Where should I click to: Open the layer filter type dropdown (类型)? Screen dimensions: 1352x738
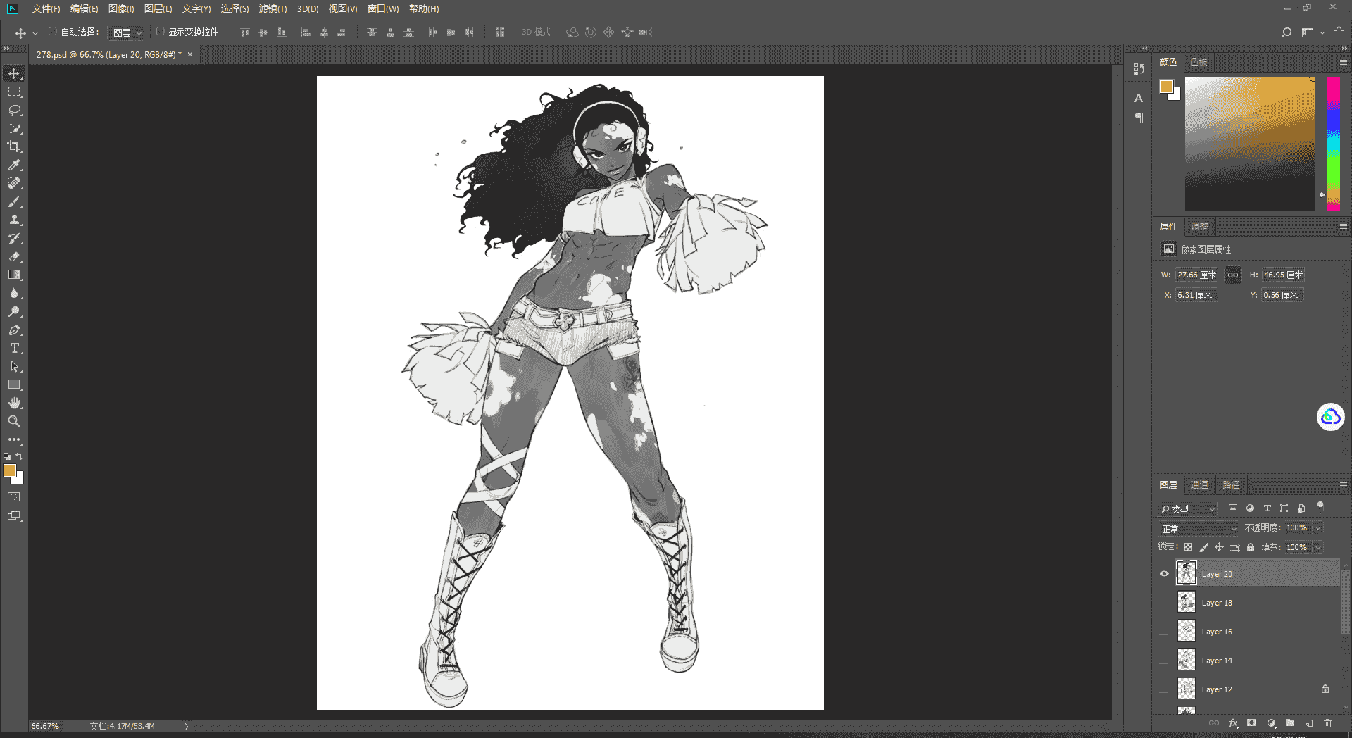click(1187, 508)
